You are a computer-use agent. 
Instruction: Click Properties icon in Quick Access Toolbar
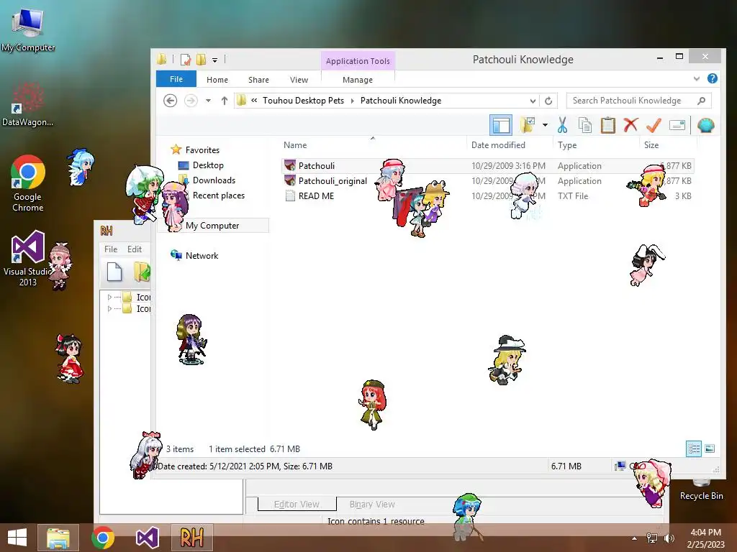pyautogui.click(x=186, y=60)
